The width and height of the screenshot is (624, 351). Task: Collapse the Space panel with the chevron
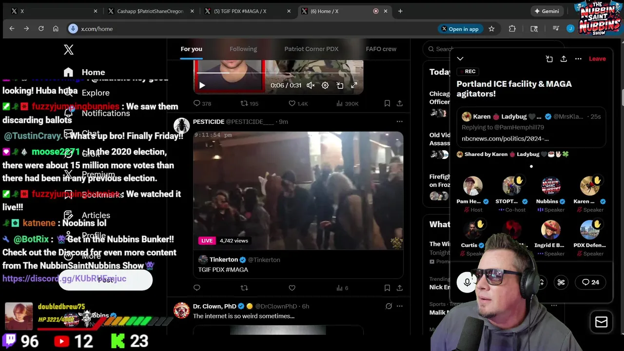click(460, 58)
